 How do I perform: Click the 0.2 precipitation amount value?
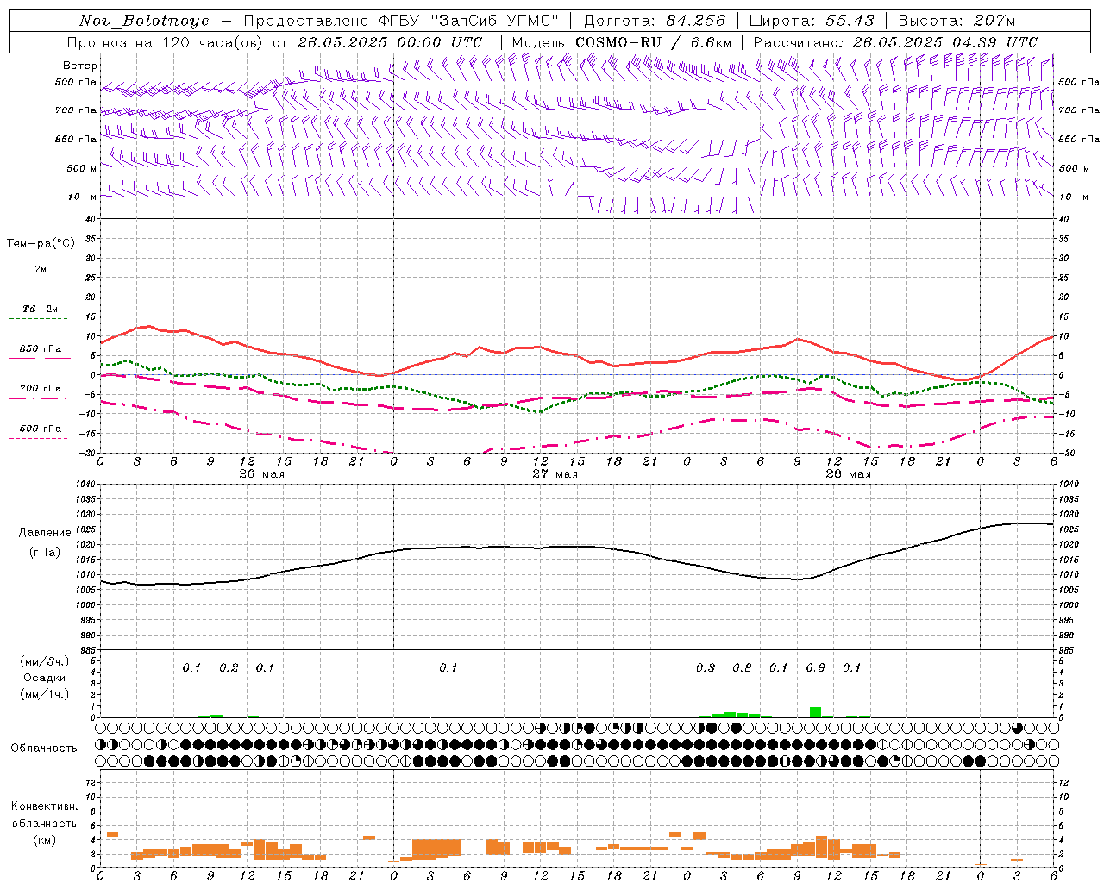pos(229,668)
